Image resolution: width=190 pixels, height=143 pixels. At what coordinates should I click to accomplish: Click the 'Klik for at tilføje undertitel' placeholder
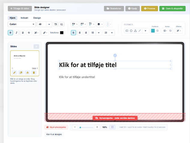tap(77, 77)
